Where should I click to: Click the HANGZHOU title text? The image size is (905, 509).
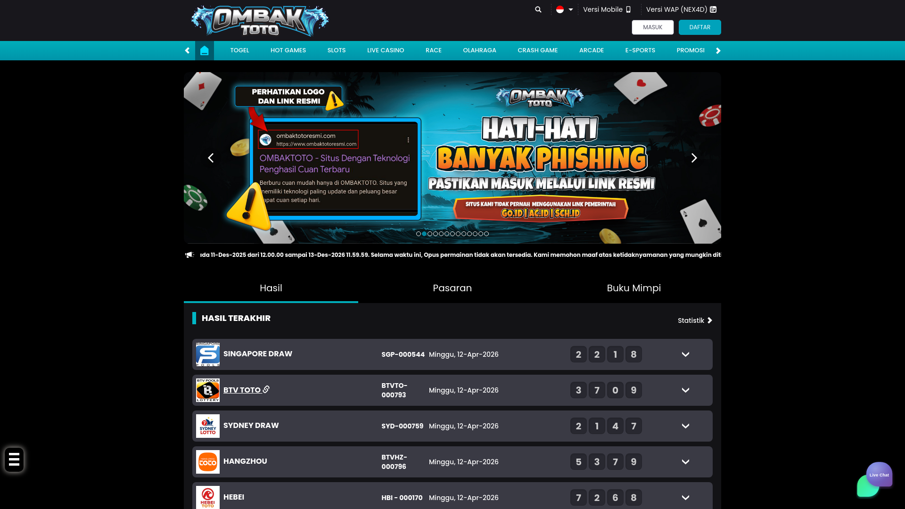click(x=245, y=461)
